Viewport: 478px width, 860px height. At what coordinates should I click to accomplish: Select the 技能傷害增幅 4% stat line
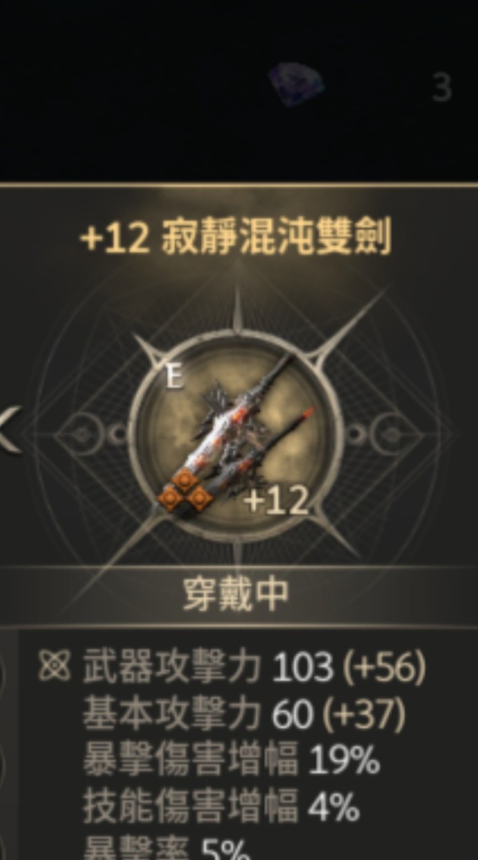221,808
